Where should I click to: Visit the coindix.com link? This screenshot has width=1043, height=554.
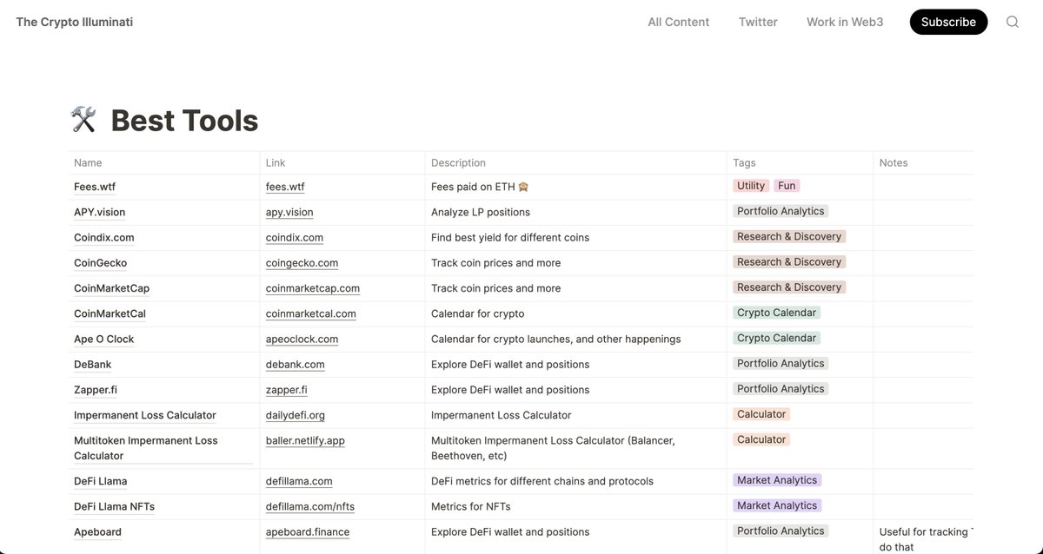coord(295,237)
